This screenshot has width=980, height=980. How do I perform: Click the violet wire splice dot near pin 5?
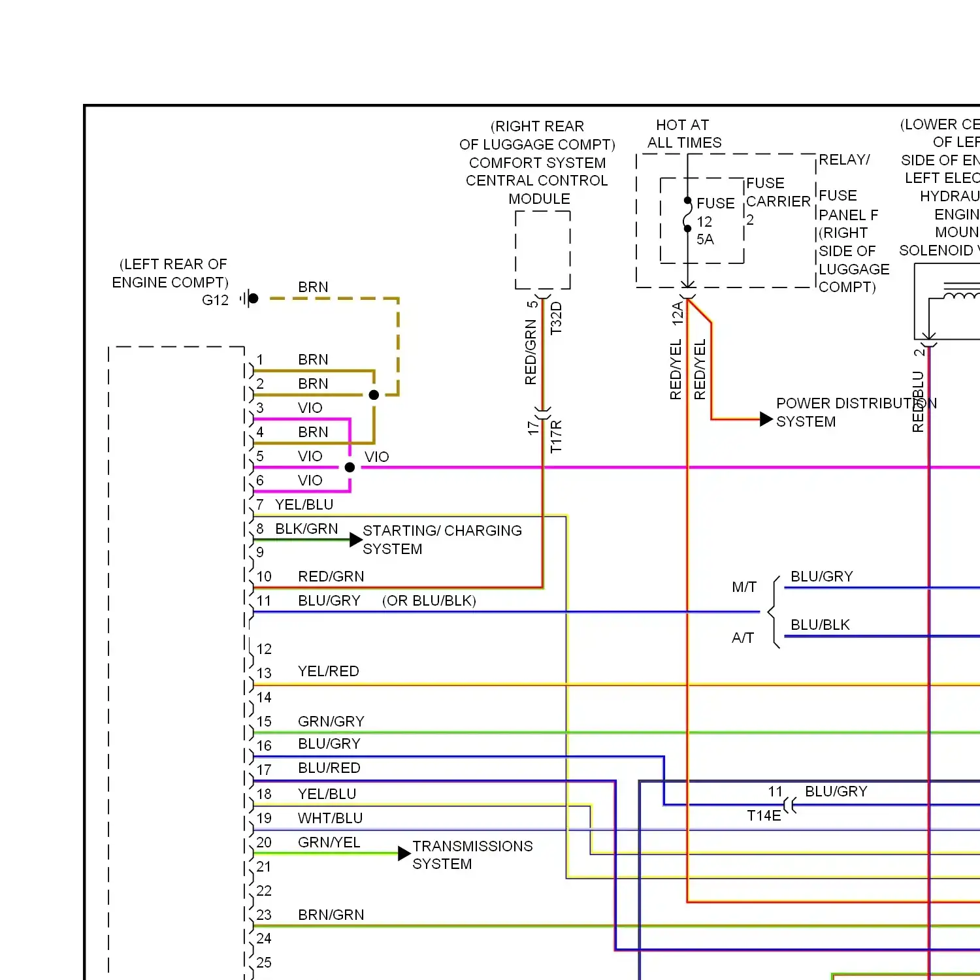pyautogui.click(x=350, y=467)
